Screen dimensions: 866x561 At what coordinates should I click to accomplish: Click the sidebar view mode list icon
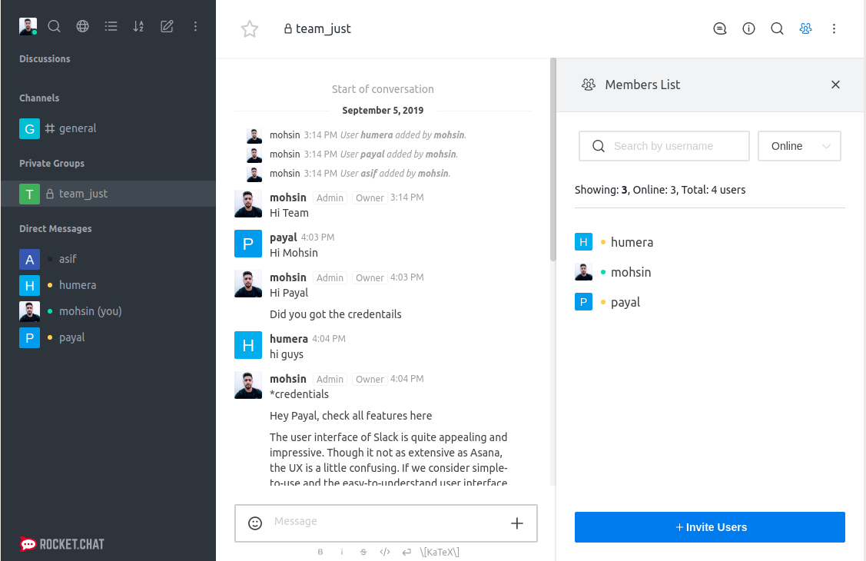pyautogui.click(x=111, y=26)
